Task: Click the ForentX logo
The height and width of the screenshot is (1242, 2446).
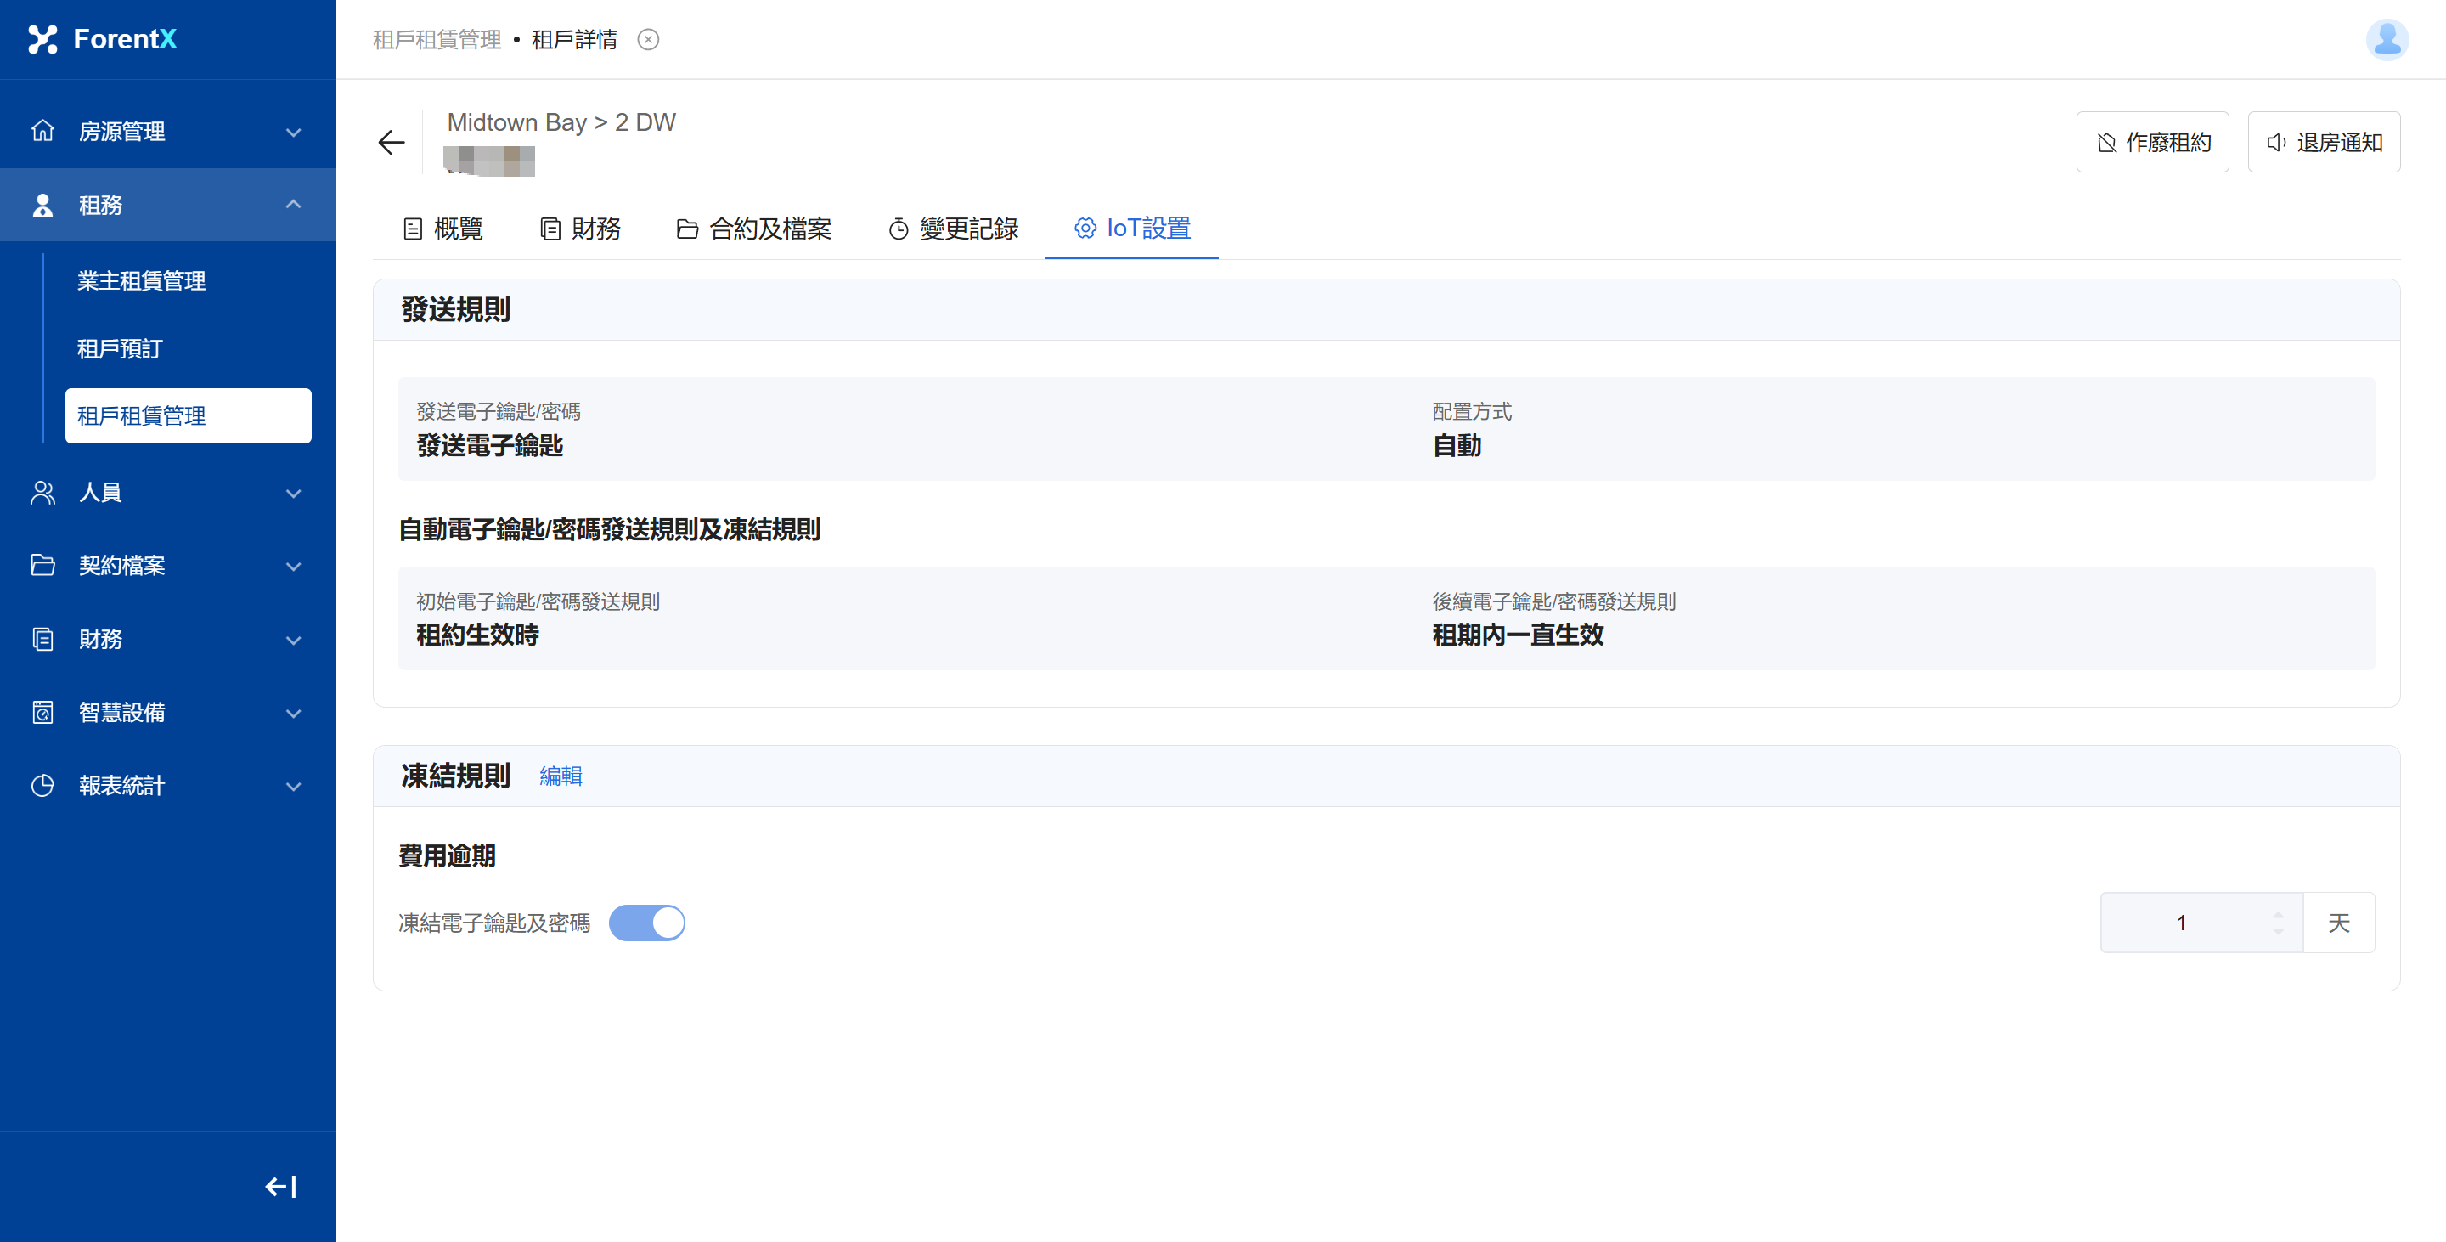Action: (x=103, y=39)
